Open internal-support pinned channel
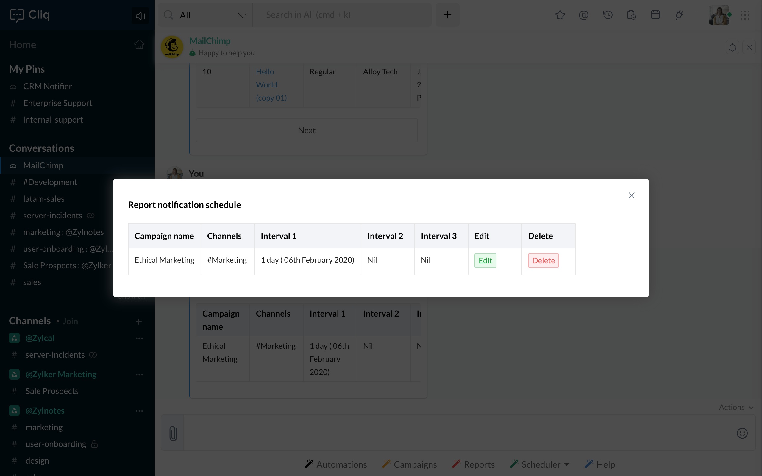The image size is (762, 476). (53, 120)
